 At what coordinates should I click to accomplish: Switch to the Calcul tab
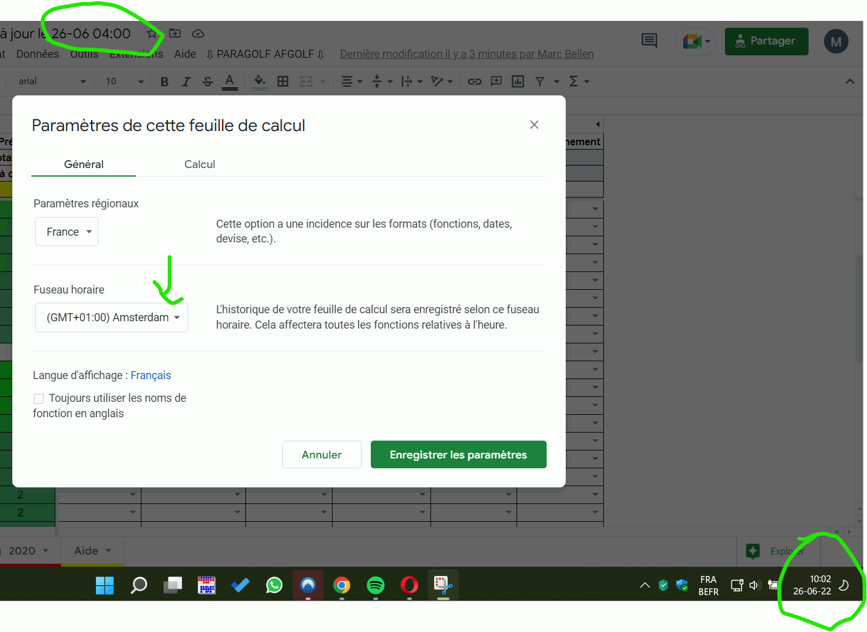(x=200, y=164)
